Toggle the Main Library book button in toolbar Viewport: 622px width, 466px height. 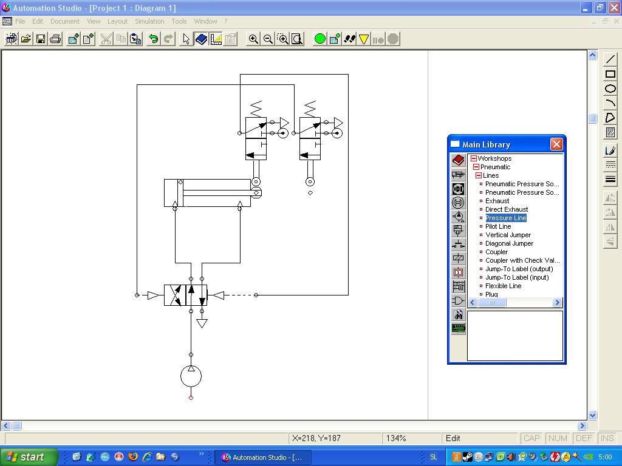(x=201, y=39)
